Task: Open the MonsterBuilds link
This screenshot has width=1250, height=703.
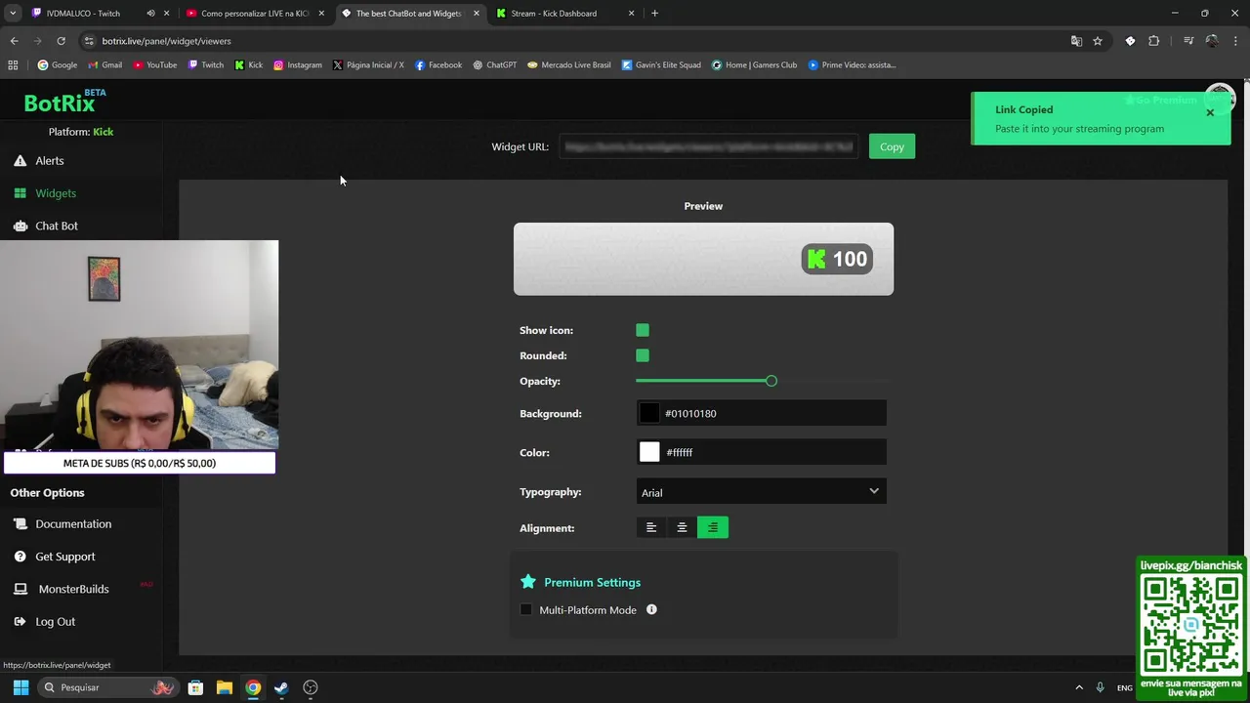Action: [x=73, y=589]
